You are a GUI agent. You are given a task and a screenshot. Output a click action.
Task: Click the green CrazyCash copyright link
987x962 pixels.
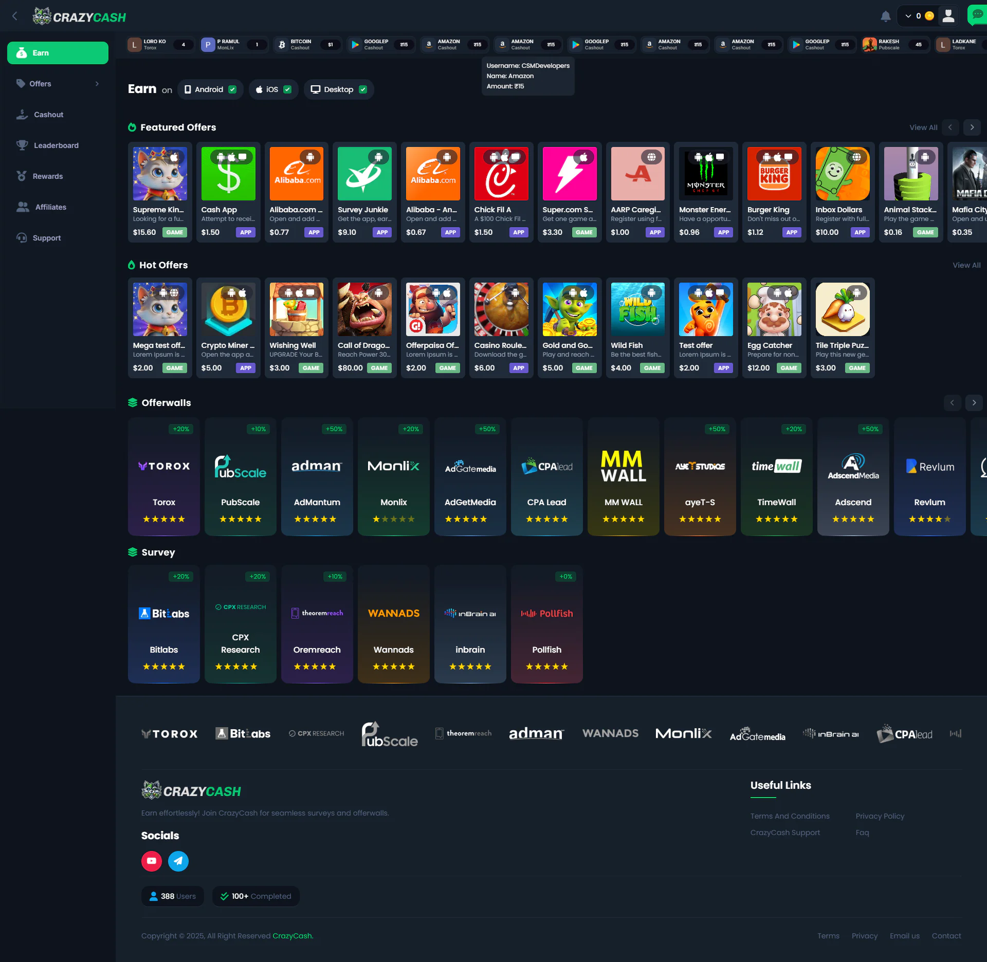pos(293,936)
